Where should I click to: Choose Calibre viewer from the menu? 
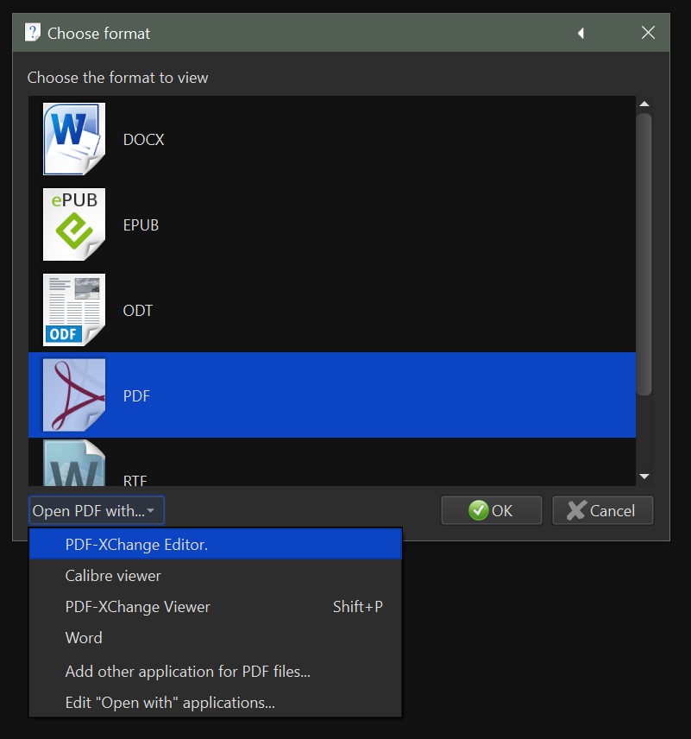(x=216, y=576)
